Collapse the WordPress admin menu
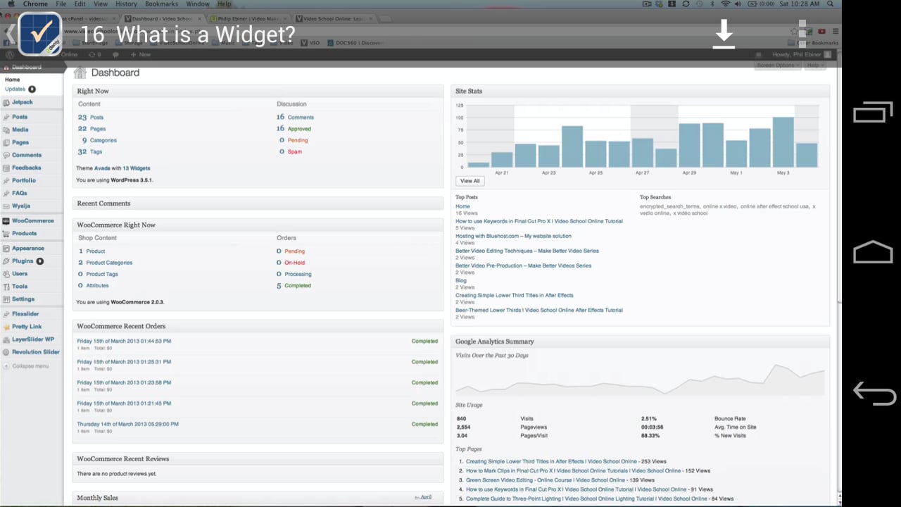Screen dimensions: 901x507 [x=27, y=366]
